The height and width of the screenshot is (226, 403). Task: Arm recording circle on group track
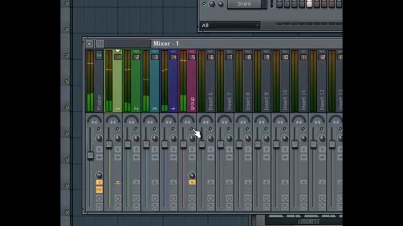pyautogui.click(x=192, y=198)
